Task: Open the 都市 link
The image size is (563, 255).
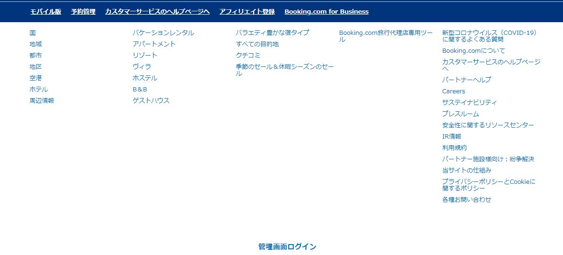Action: pyautogui.click(x=35, y=55)
